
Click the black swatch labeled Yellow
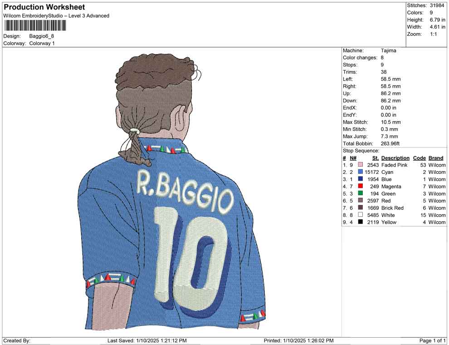point(361,222)
